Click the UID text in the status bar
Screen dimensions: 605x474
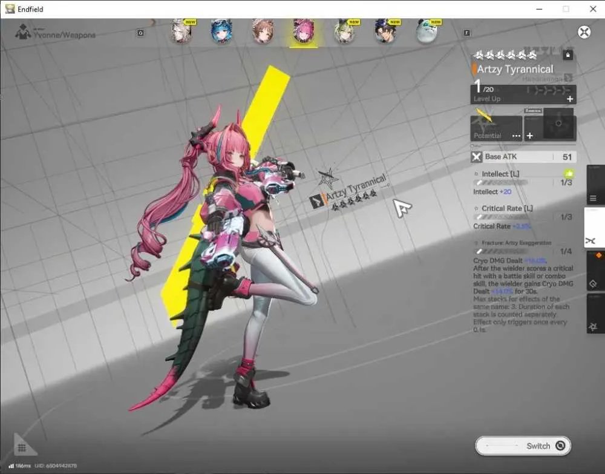tap(56, 466)
